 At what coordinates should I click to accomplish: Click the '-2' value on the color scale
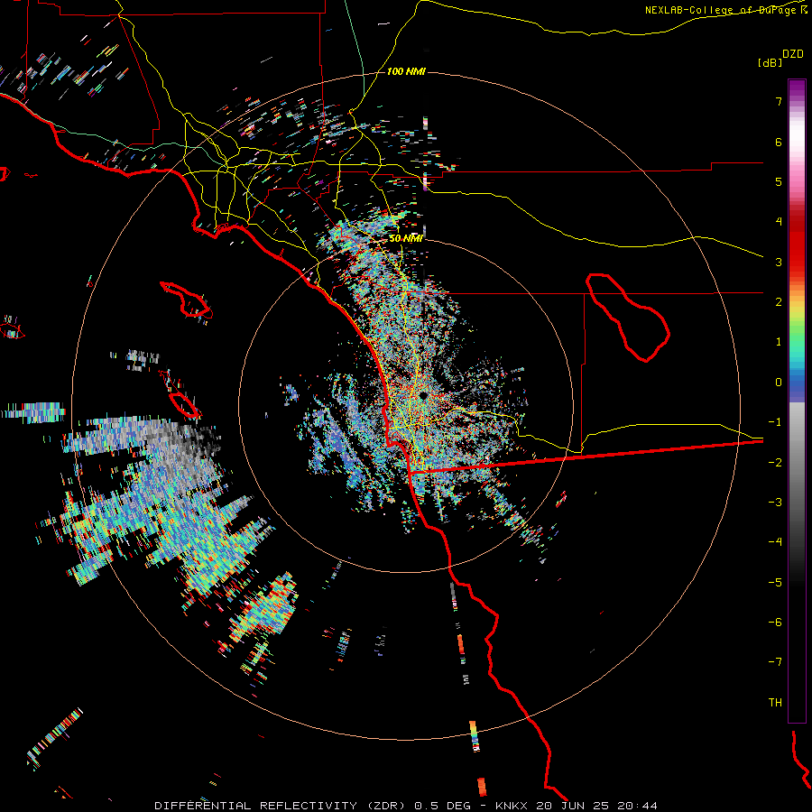point(775,463)
